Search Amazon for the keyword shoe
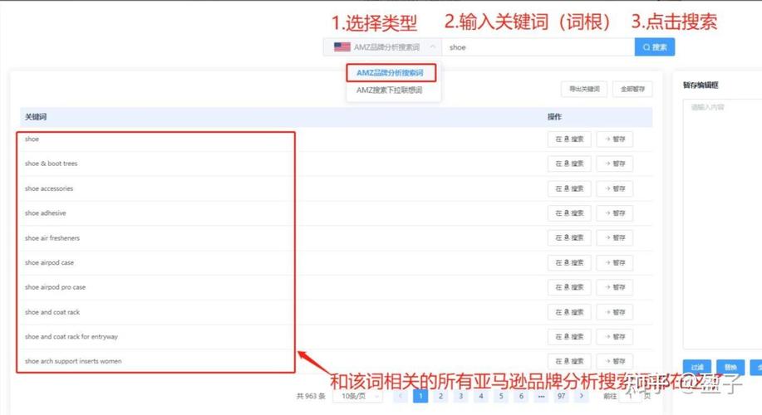 (x=569, y=139)
